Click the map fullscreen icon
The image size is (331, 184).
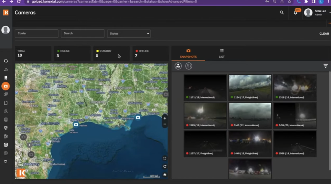coord(165,158)
